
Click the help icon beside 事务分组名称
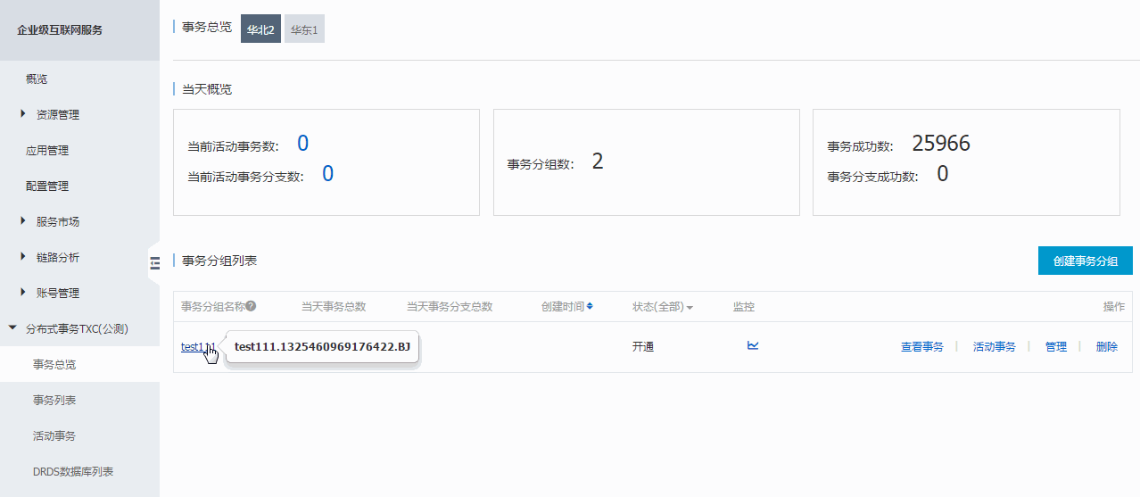tap(252, 306)
